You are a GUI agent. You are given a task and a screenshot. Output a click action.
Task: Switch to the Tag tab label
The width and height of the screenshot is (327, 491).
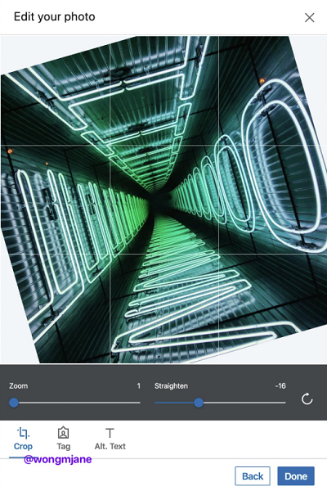63,446
